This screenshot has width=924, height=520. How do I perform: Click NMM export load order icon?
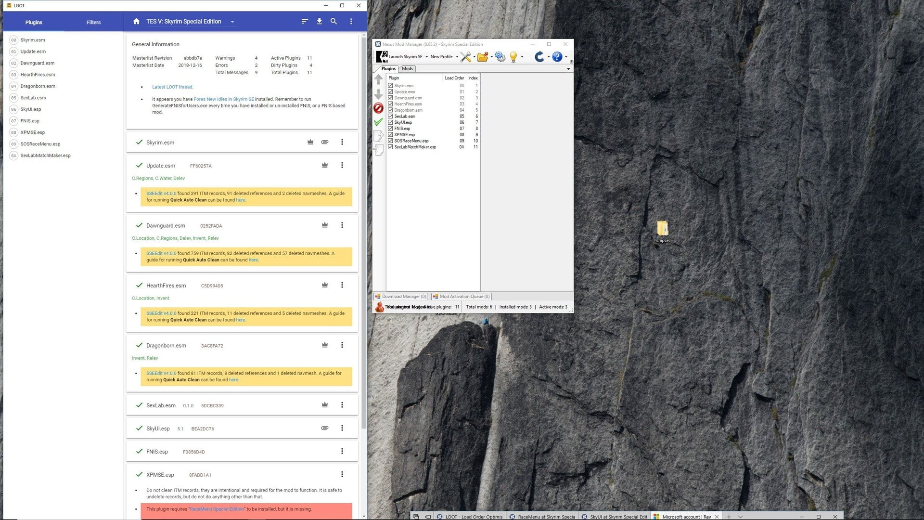(379, 136)
